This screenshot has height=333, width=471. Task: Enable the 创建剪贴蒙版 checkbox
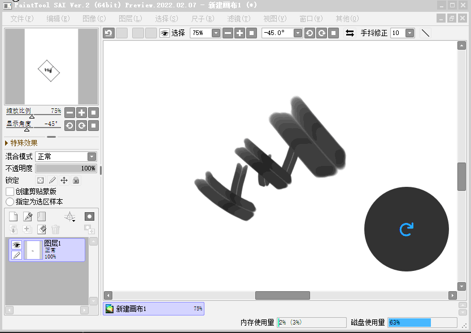coord(10,191)
